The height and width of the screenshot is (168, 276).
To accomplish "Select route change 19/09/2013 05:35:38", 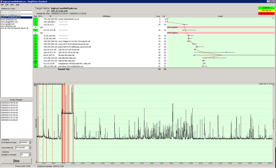I will 9,103.
